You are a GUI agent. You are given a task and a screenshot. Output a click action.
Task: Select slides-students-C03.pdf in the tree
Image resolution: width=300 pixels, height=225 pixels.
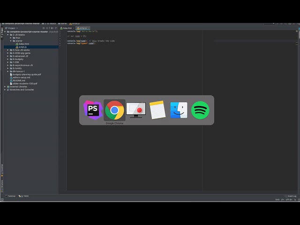[x=31, y=83]
